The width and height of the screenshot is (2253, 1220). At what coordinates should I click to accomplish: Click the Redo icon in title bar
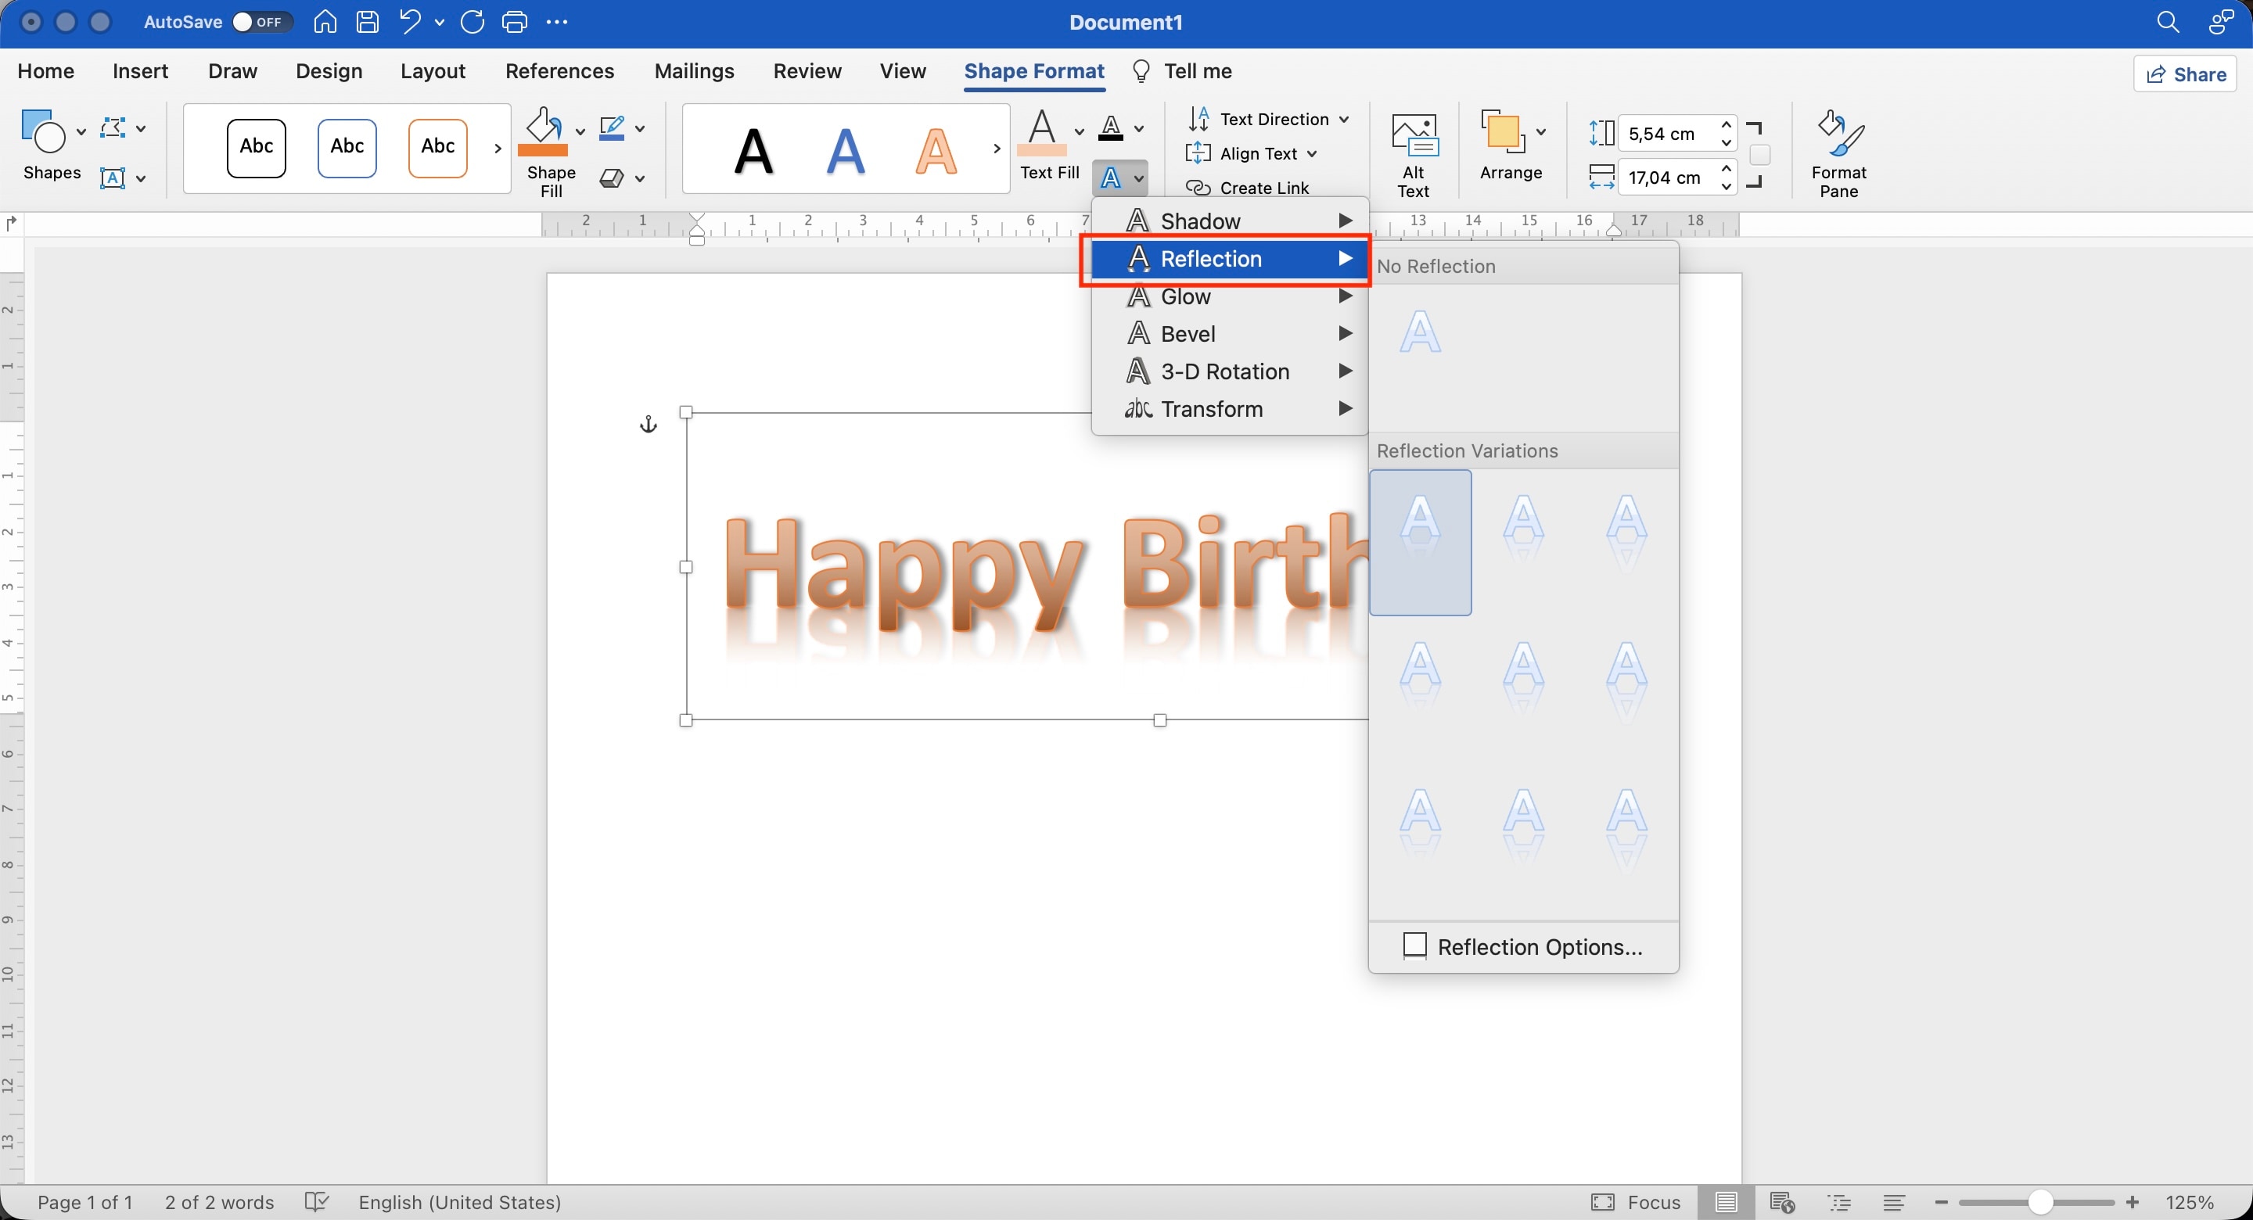473,22
